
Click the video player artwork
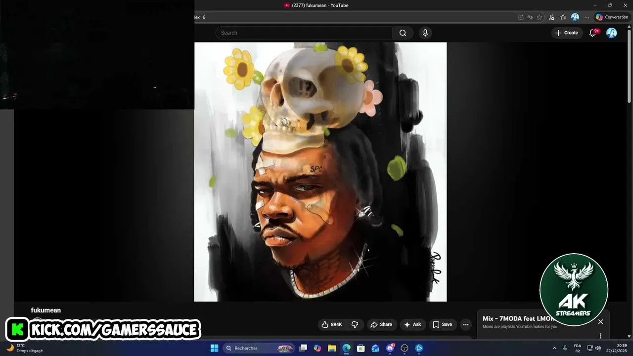[x=320, y=172]
